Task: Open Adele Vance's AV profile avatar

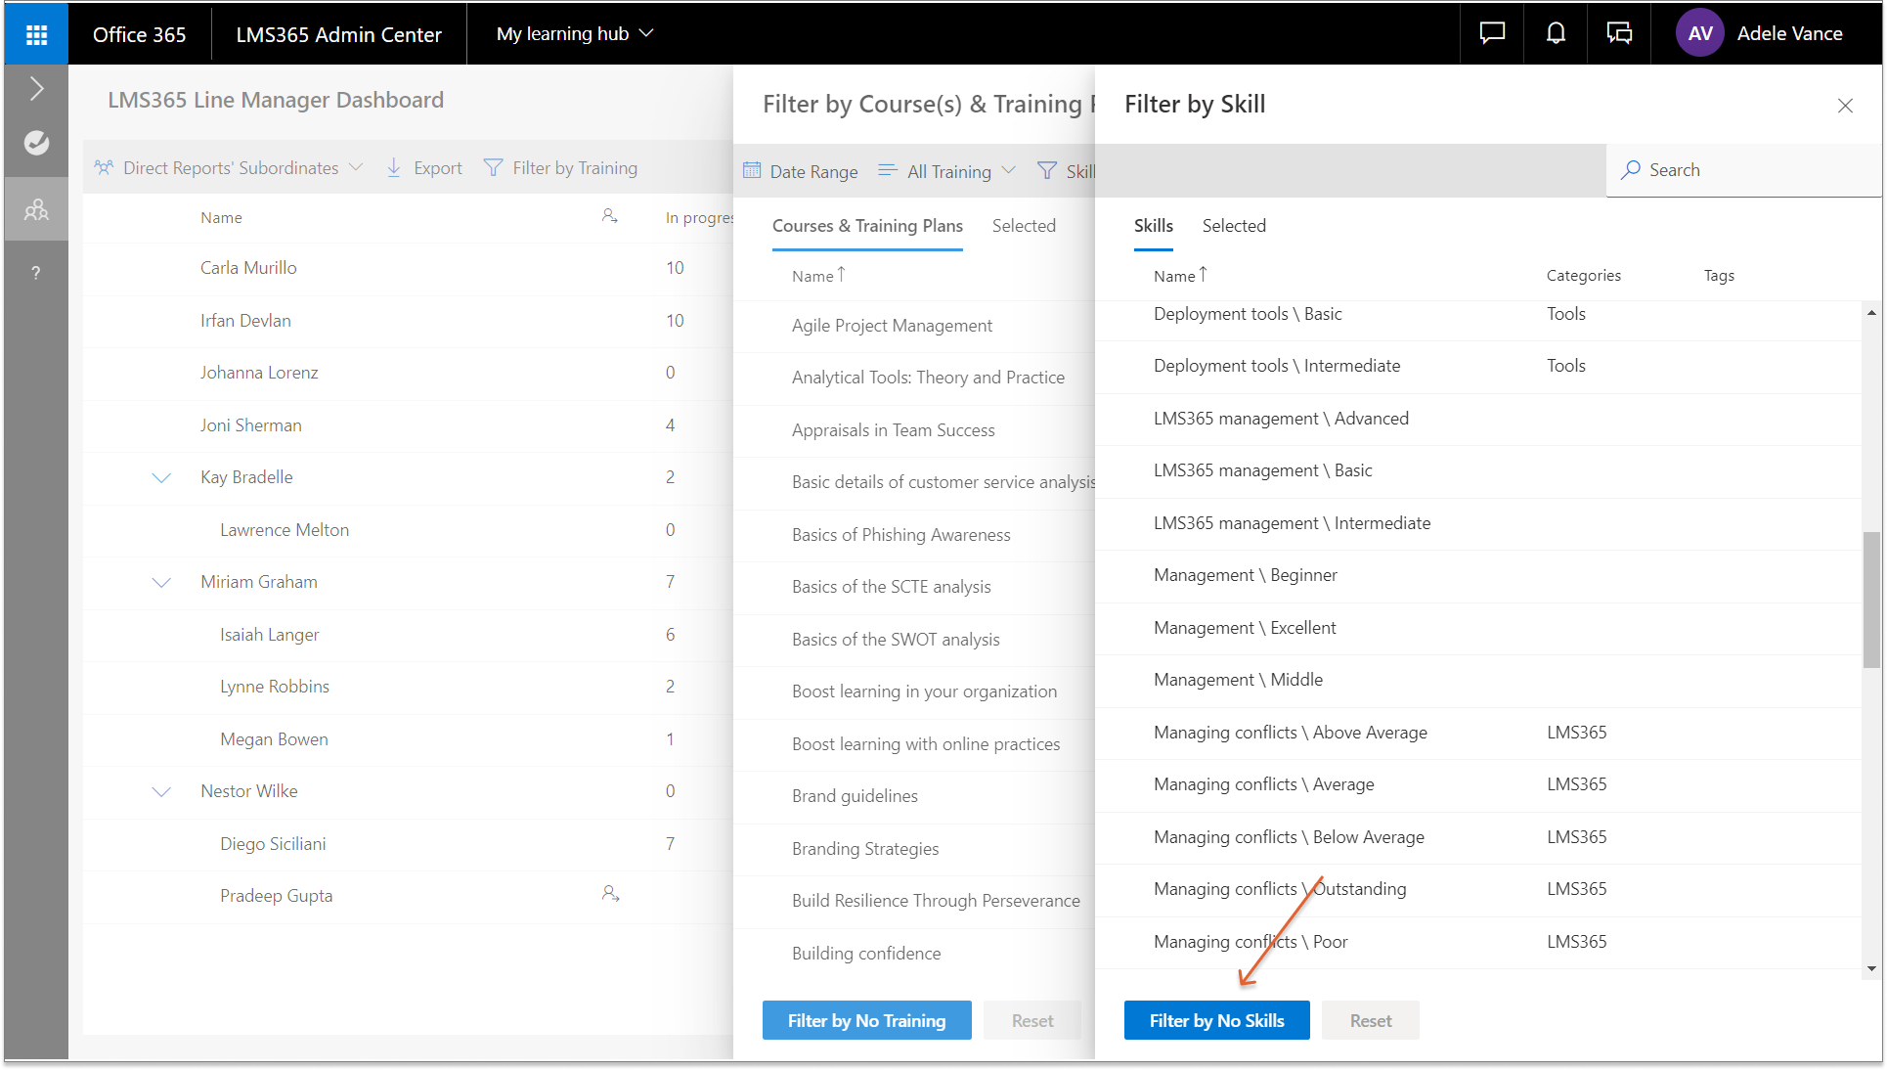Action: (1699, 34)
